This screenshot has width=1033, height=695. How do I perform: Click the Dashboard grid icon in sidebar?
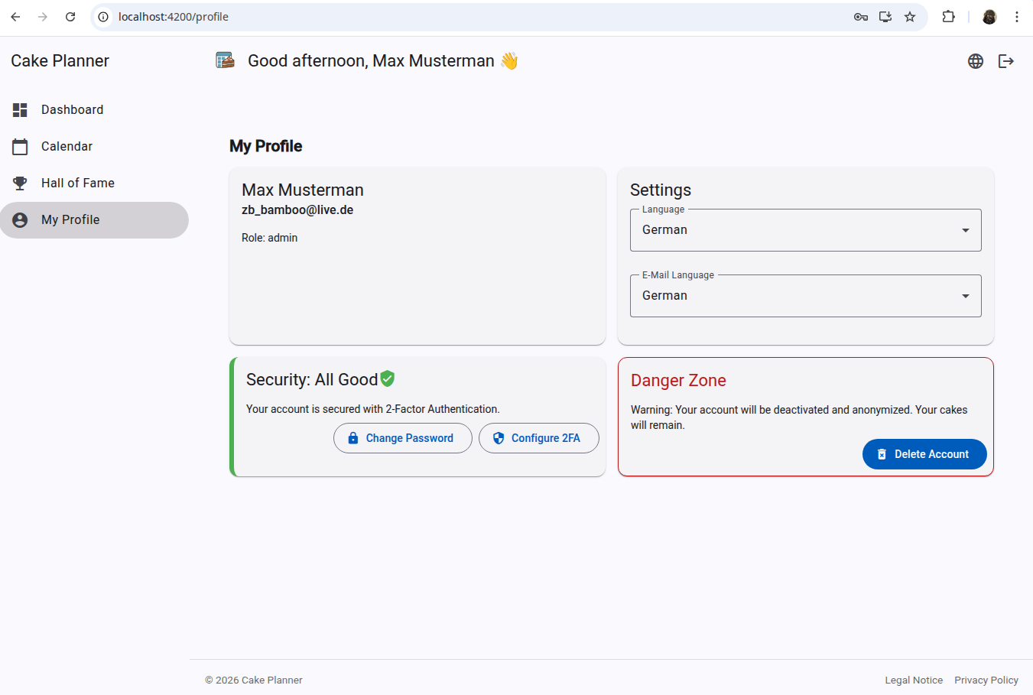coord(20,110)
